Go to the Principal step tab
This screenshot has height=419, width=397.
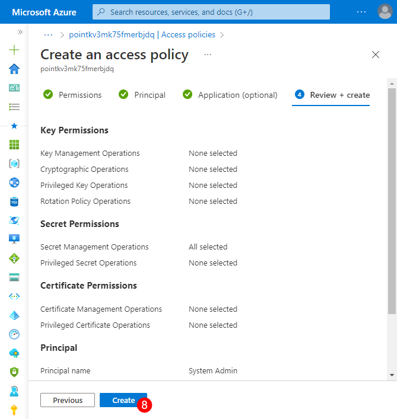click(142, 95)
